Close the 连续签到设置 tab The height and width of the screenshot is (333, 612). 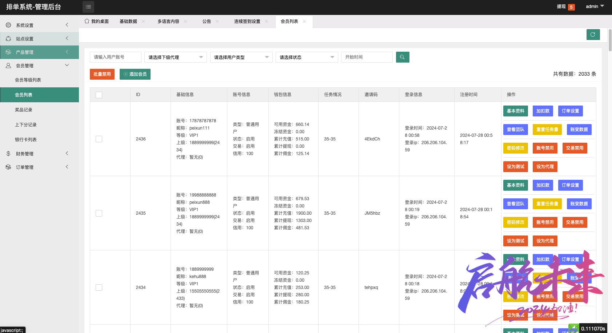pyautogui.click(x=267, y=21)
